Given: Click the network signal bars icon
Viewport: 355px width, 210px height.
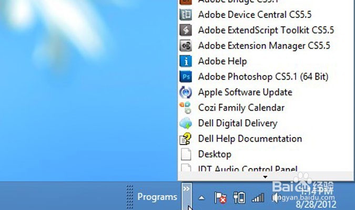Looking at the screenshot, I should [x=258, y=198].
